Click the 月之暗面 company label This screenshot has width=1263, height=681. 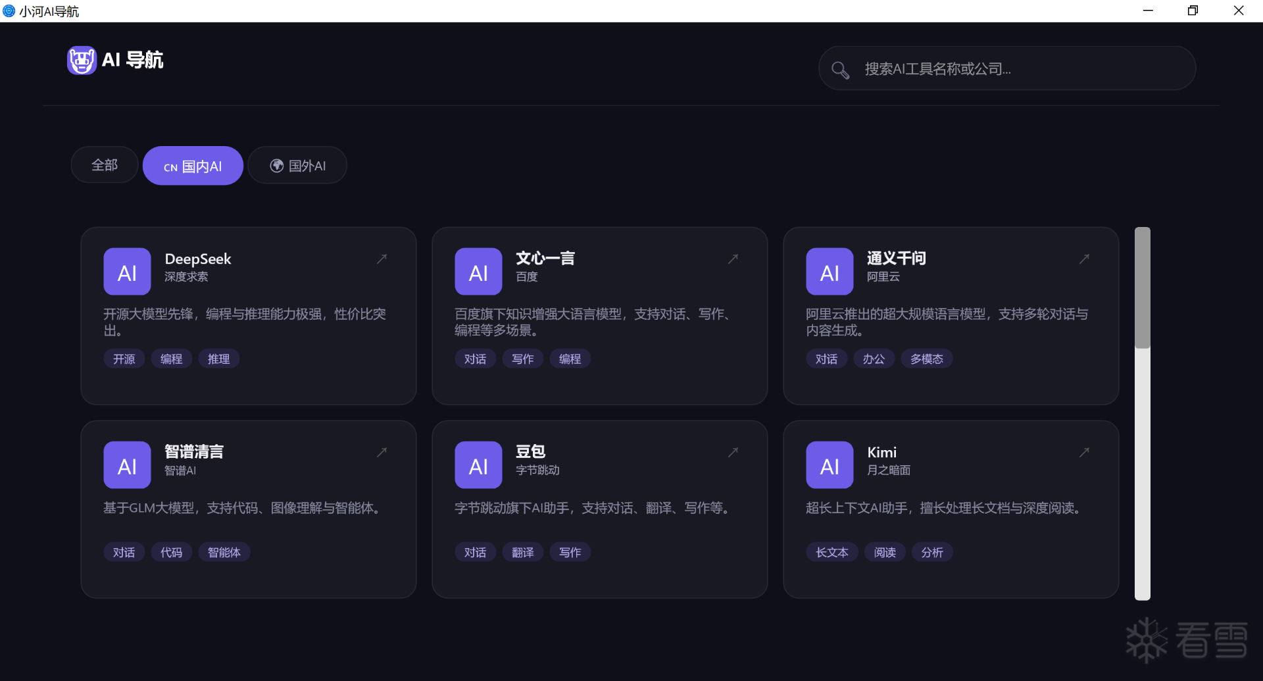[x=889, y=470]
